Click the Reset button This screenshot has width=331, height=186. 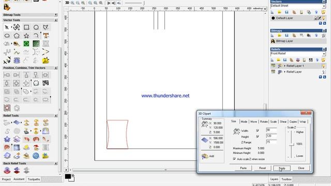click(262, 168)
